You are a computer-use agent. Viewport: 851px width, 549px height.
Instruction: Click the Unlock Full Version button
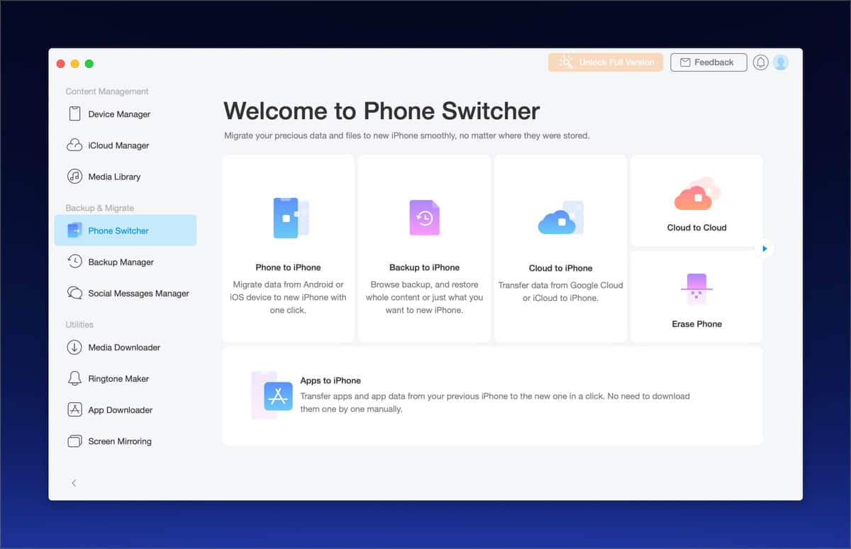point(606,62)
